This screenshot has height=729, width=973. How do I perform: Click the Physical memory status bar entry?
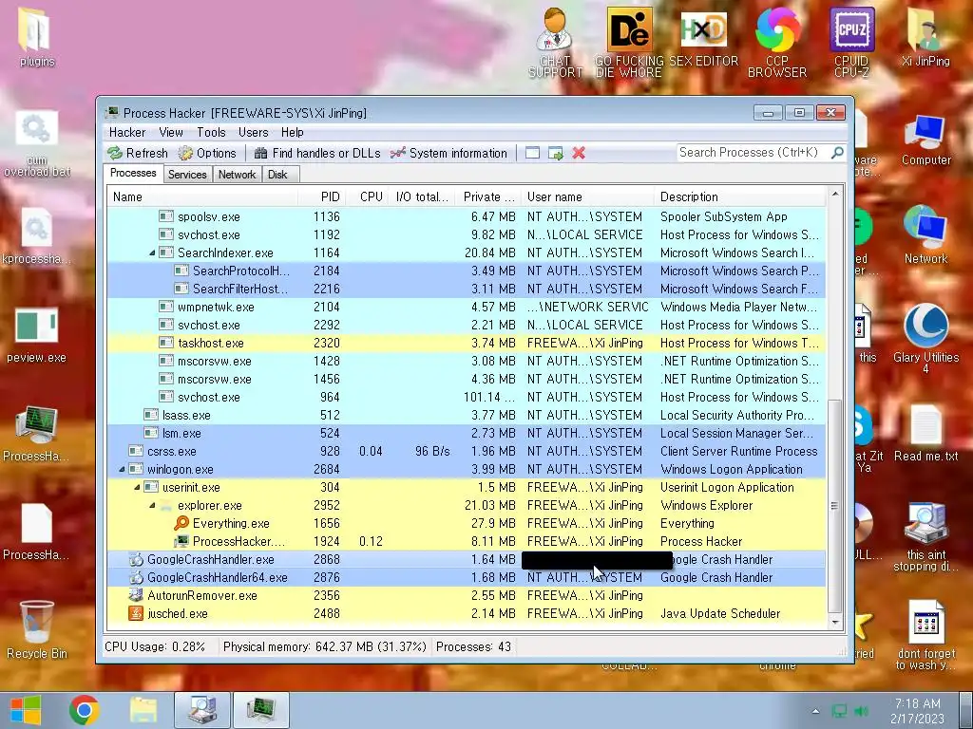click(325, 647)
